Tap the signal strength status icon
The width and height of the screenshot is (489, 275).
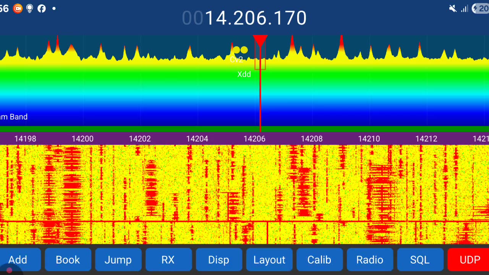(x=464, y=8)
